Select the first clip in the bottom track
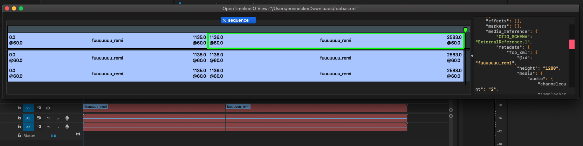This screenshot has width=583, height=146. [x=108, y=74]
